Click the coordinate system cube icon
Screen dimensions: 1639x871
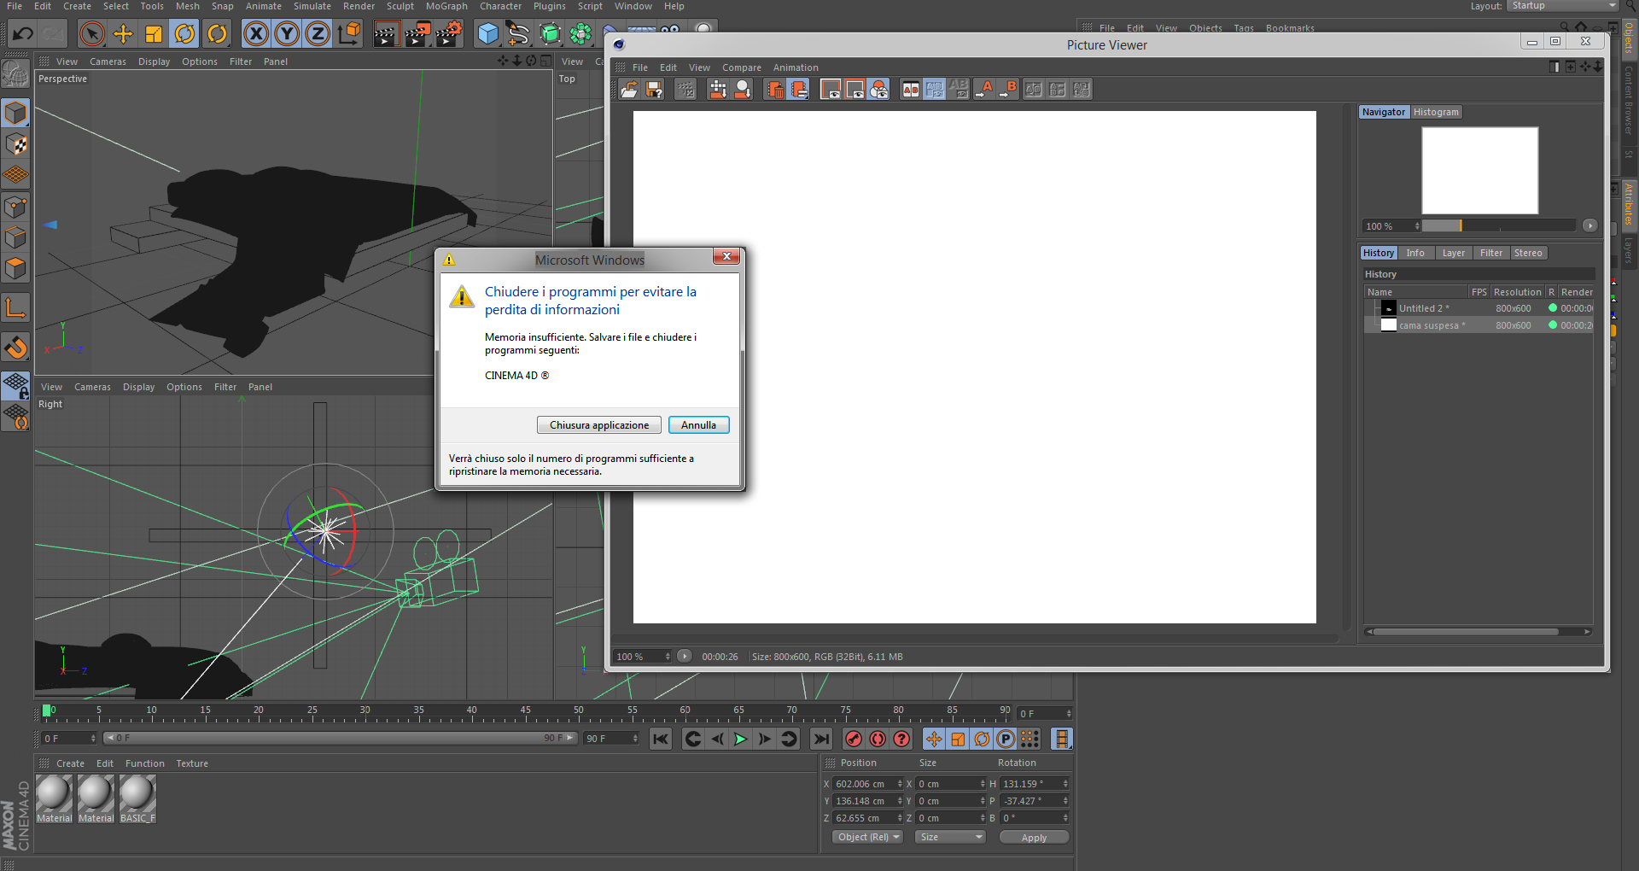[x=348, y=34]
